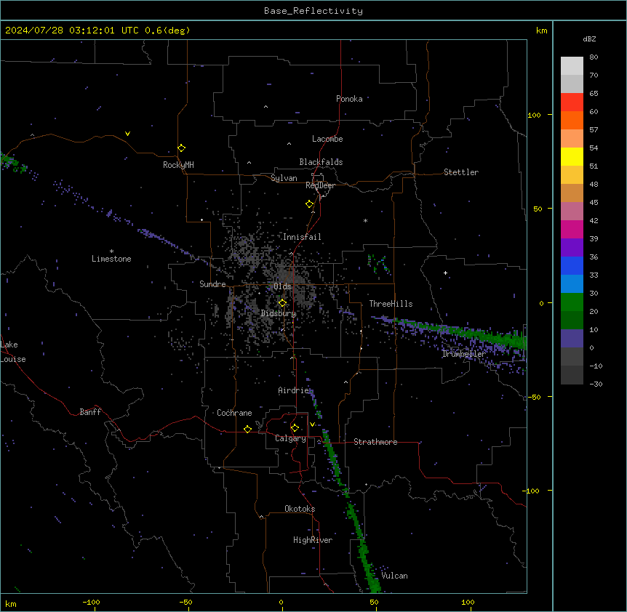Screen dimensions: 627x612
Task: Click the Calgary label
Action: [x=290, y=438]
